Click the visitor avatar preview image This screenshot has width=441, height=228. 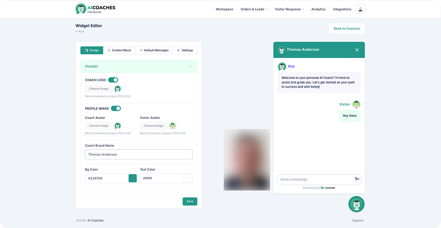(172, 126)
